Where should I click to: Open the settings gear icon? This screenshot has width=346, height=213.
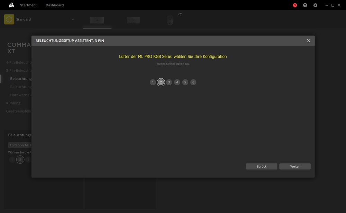[x=315, y=5]
